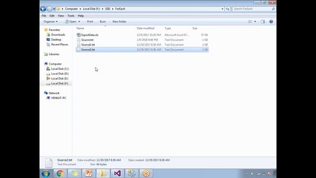Open Local Disk (D:) in navigation pane

pos(60,74)
